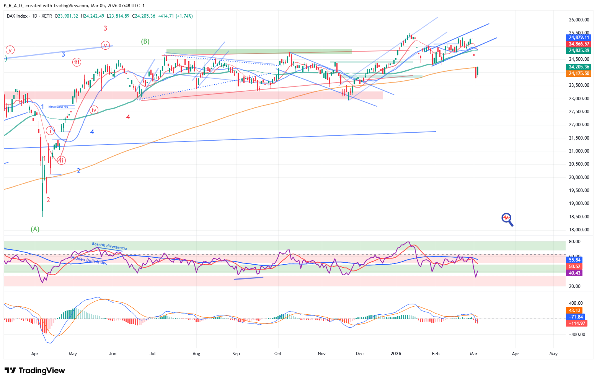The image size is (597, 382).
Task: Click the 26,000.00 level on price axis
Action: (x=578, y=20)
